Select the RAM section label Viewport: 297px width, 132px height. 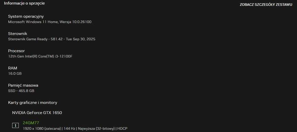[x=12, y=68]
